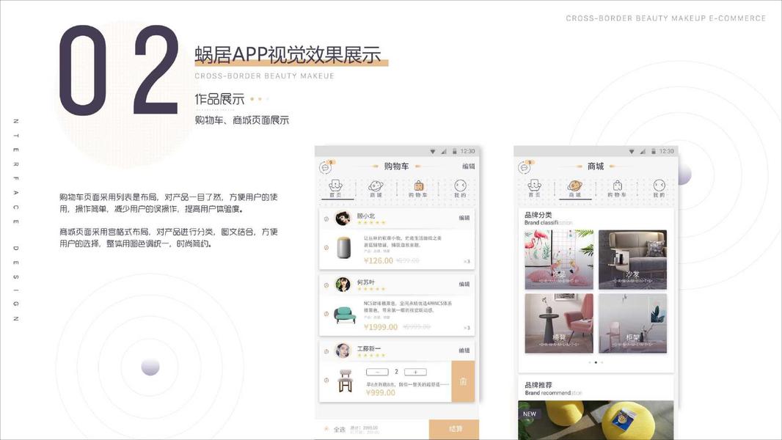Viewport: 782px width, 440px height.
Task: Click the ¥1999.00 price
Action: [381, 327]
